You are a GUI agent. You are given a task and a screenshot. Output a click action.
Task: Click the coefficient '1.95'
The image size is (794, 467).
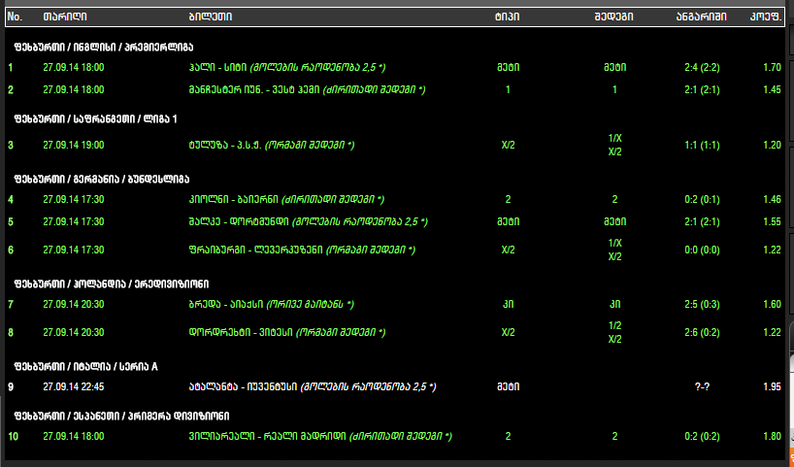773,387
